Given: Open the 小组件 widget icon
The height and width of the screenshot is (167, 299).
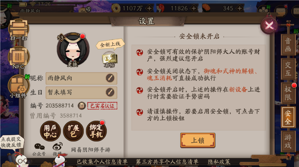Looking at the screenshot, I should click(x=18, y=86).
